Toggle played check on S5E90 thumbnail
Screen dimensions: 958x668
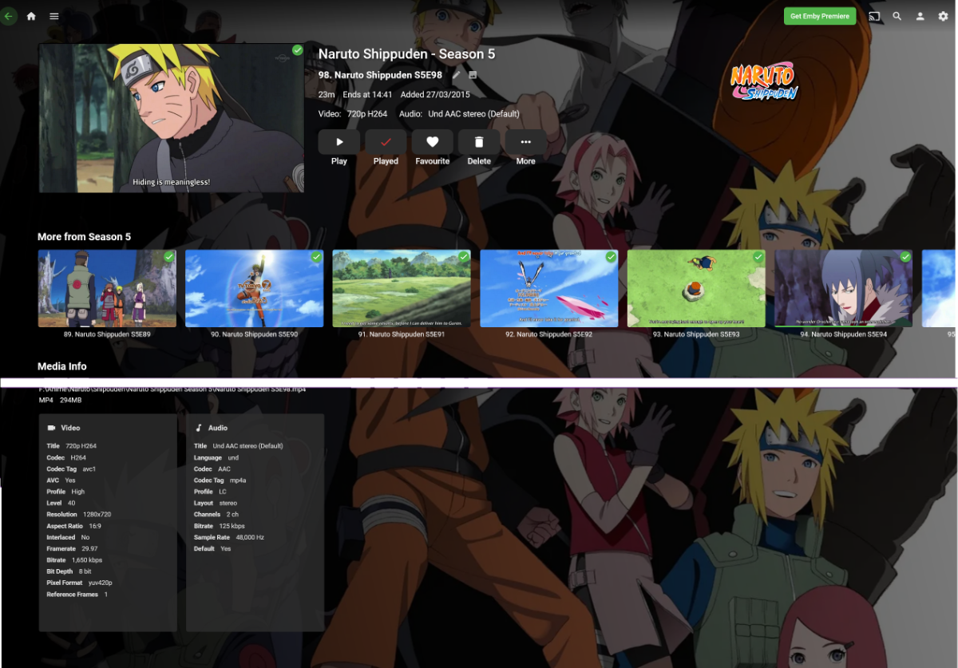tap(316, 257)
